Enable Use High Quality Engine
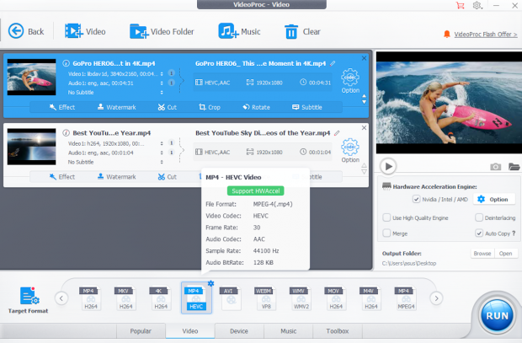522x343 pixels. 386,217
